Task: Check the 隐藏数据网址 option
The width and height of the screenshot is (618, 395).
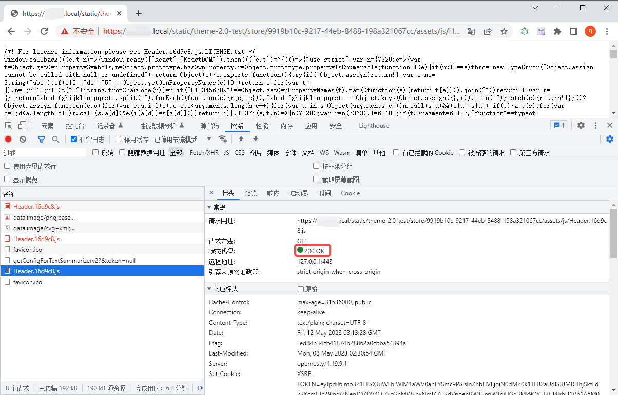Action: tap(122, 152)
